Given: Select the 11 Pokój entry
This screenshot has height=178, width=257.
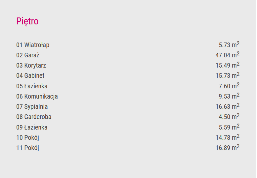Looking at the screenshot, I should click(x=28, y=148).
